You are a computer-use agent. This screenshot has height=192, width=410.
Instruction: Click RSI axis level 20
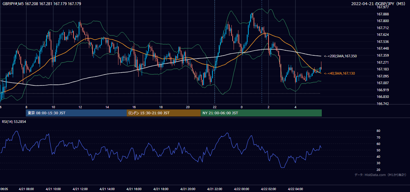point(378,170)
